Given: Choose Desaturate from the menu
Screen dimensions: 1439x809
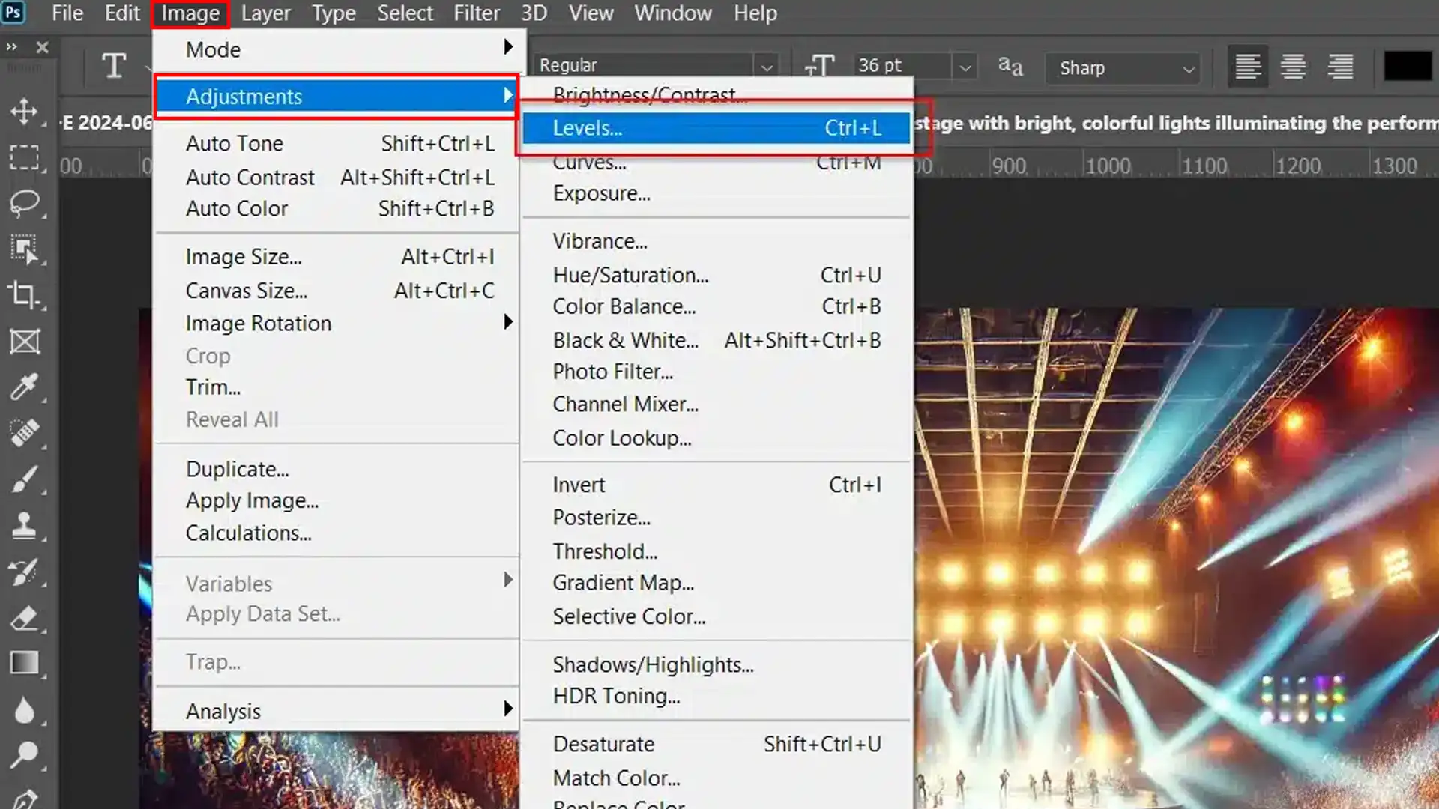Looking at the screenshot, I should tap(717, 744).
